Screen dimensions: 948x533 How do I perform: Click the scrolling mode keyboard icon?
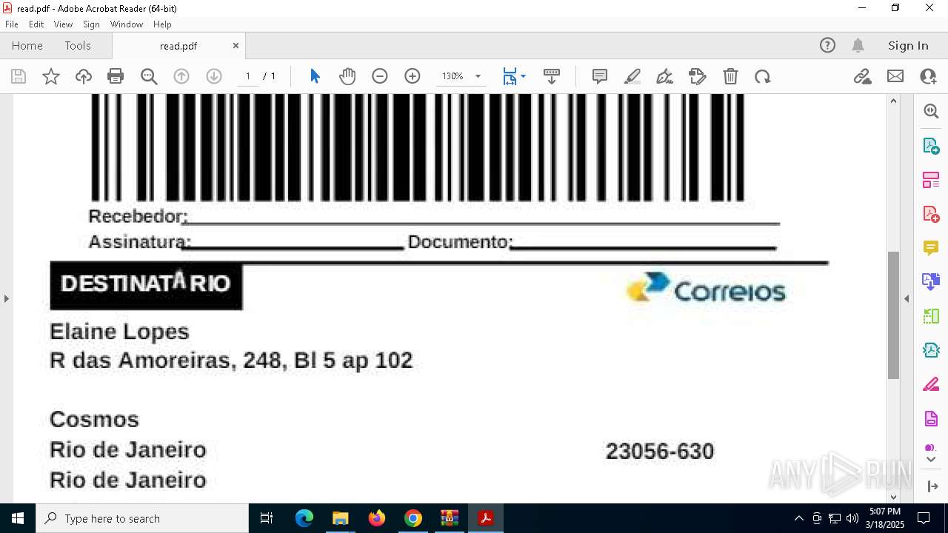coord(551,76)
